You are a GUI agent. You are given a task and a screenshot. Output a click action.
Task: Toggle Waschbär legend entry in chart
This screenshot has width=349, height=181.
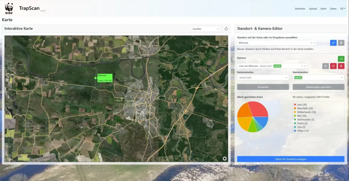click(305, 108)
